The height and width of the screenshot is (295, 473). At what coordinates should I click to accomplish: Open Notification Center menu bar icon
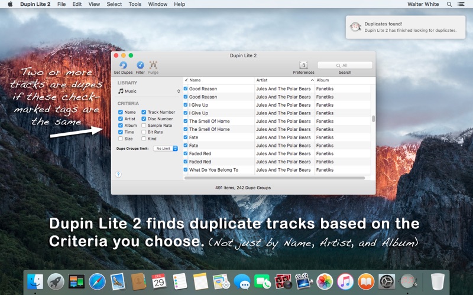pyautogui.click(x=462, y=4)
